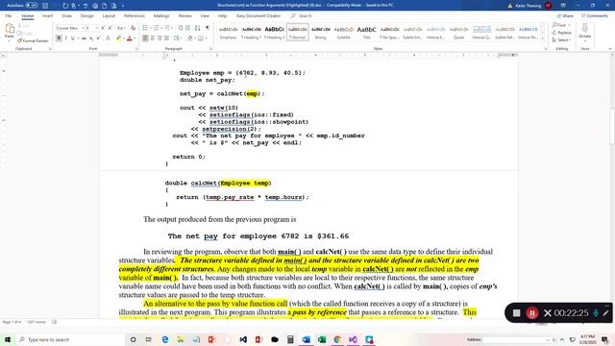The height and width of the screenshot is (346, 615).
Task: Open the Change Case dropdown
Action: pos(121,28)
